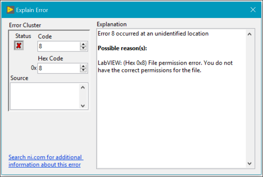Click inside the empty Source text box
The height and width of the screenshot is (177, 263).
(45, 96)
